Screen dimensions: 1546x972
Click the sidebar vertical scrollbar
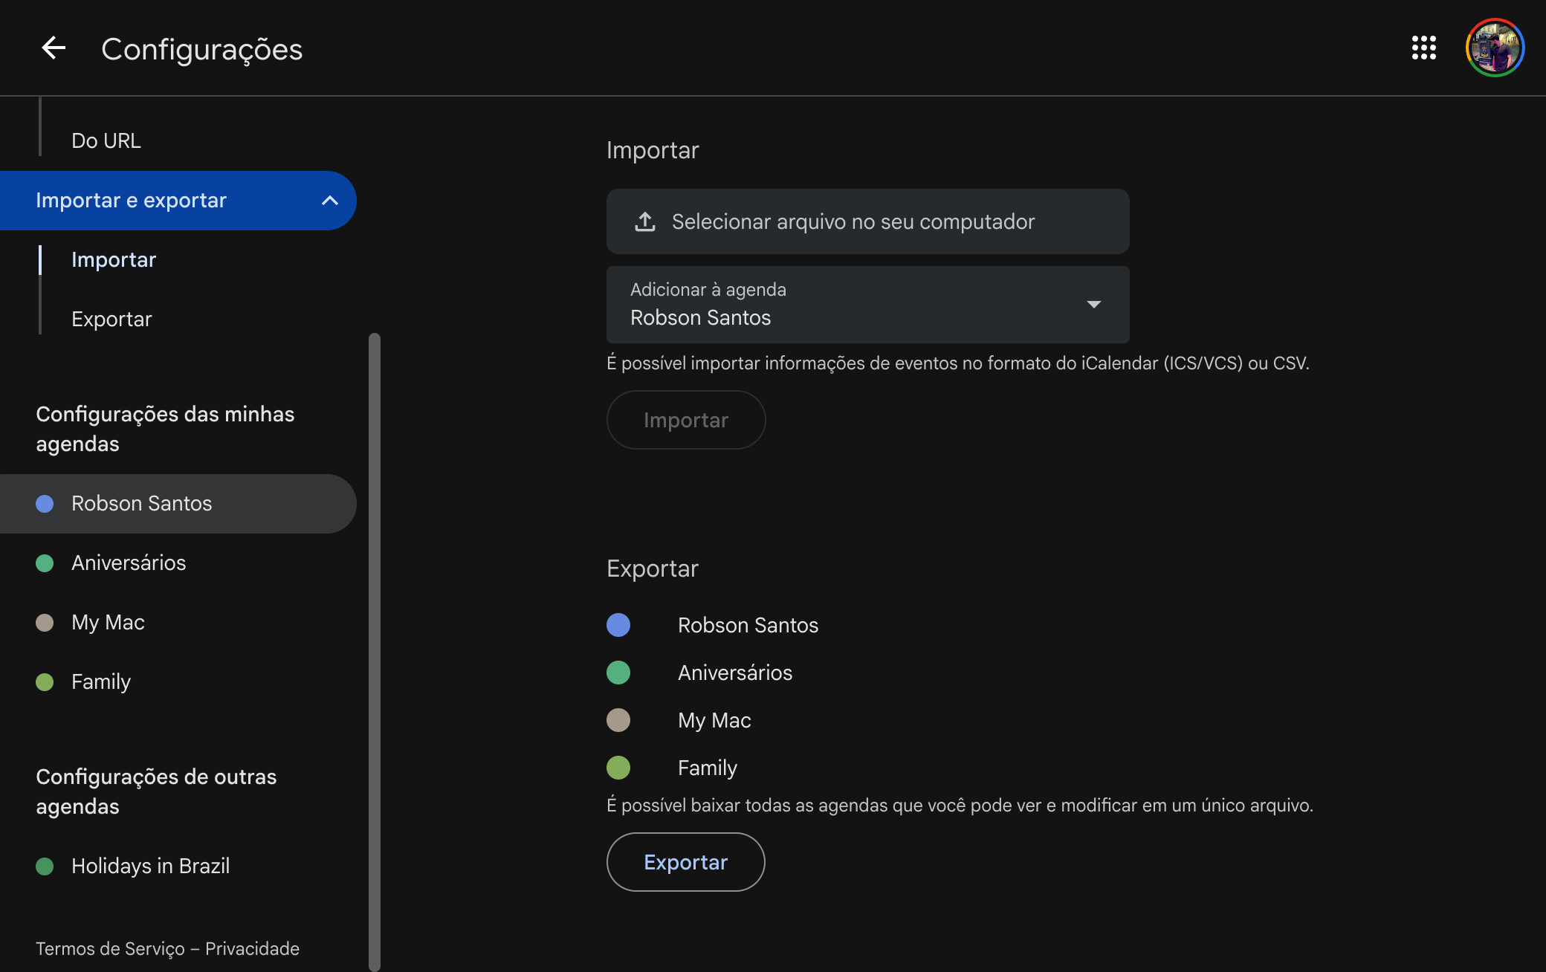375,652
